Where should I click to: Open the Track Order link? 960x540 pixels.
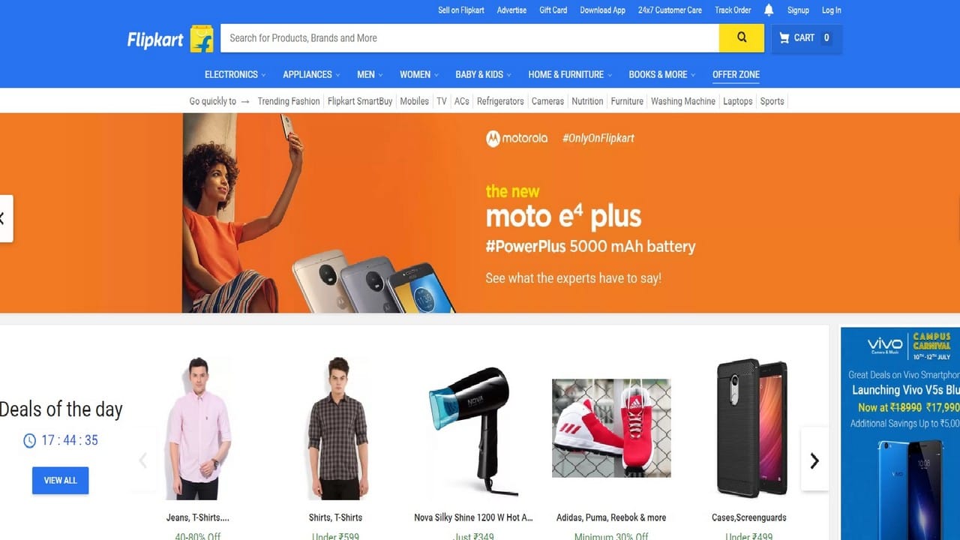tap(733, 10)
